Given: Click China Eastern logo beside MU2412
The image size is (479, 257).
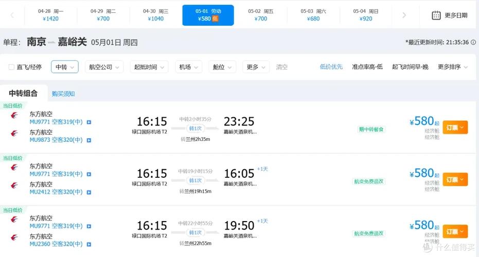Looking at the screenshot, I should [14, 185].
